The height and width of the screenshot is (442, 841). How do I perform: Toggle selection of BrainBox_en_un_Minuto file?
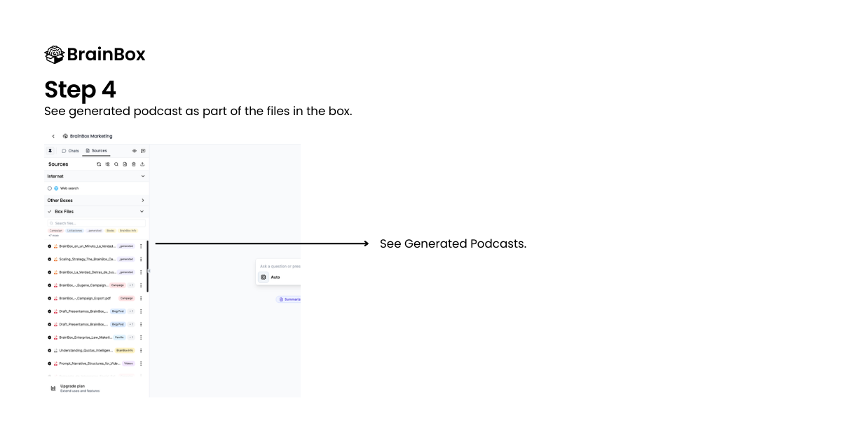tap(49, 246)
